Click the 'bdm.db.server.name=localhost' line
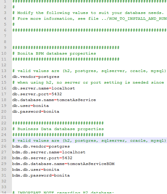This screenshot has width=167, height=194. click(x=49, y=152)
